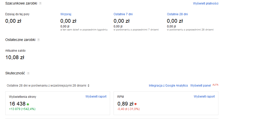
Task: Click help icon beside Skuteczność heading
Action: click(x=28, y=73)
